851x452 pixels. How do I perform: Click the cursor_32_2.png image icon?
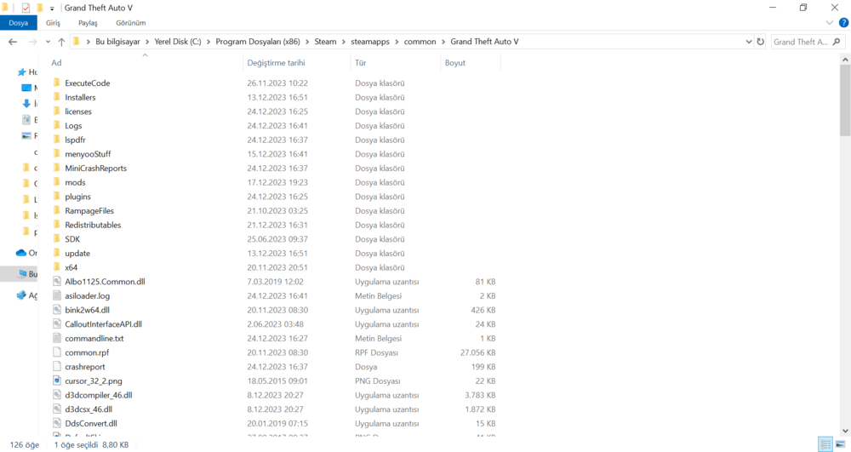click(56, 380)
